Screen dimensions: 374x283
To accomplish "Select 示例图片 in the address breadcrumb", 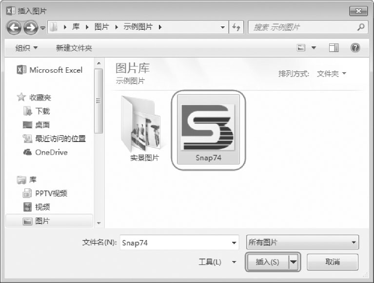I will point(138,27).
